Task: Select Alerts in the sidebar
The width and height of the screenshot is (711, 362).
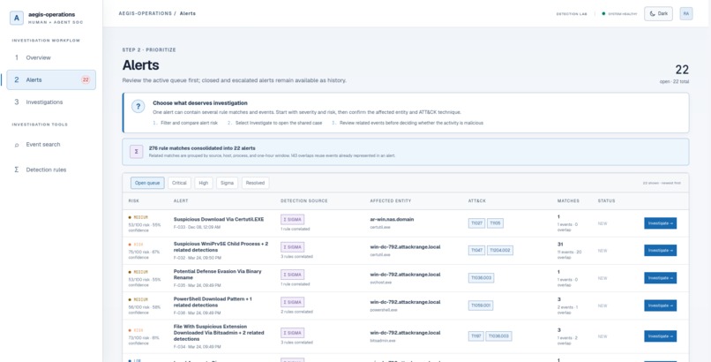Action: pyautogui.click(x=51, y=79)
